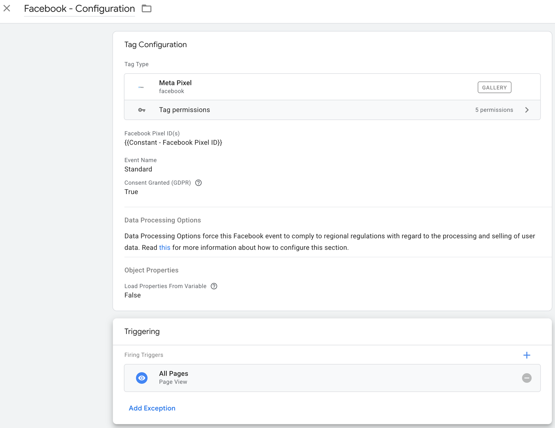Viewport: 555px width, 428px height.
Task: Click the folder icon next to tag name
Action: 146,8
